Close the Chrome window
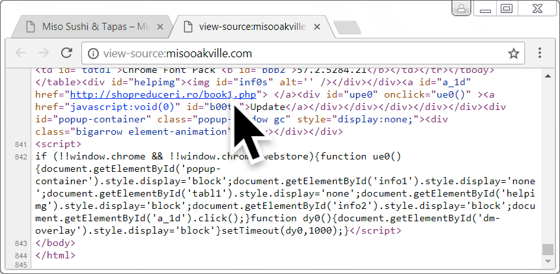The height and width of the screenshot is (274, 560). (537, 8)
